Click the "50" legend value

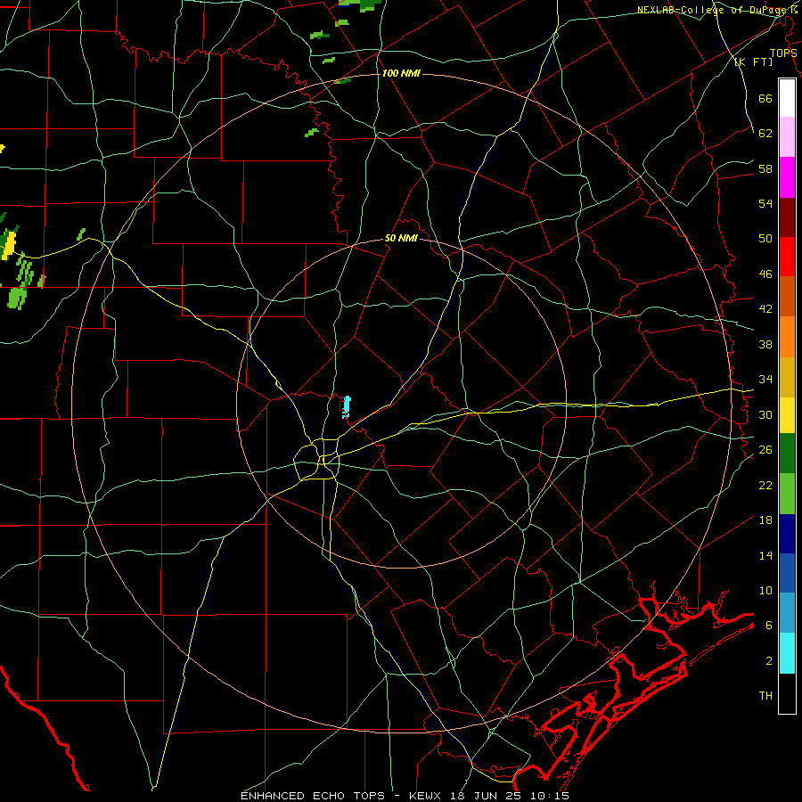coord(765,239)
